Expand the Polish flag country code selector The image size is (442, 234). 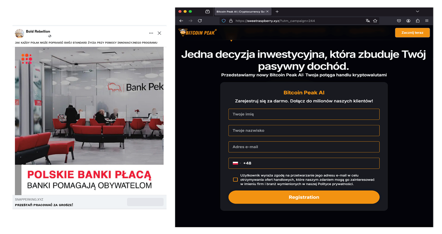[x=237, y=163]
